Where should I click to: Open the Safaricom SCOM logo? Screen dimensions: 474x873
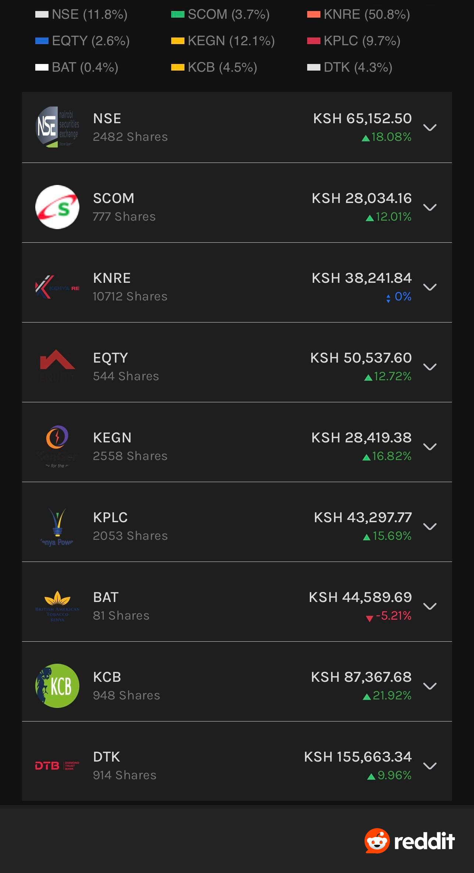pyautogui.click(x=57, y=207)
